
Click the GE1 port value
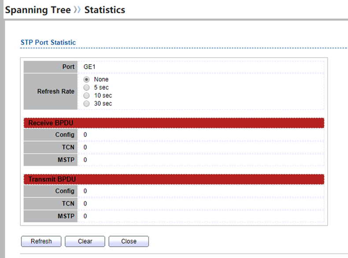(89, 67)
